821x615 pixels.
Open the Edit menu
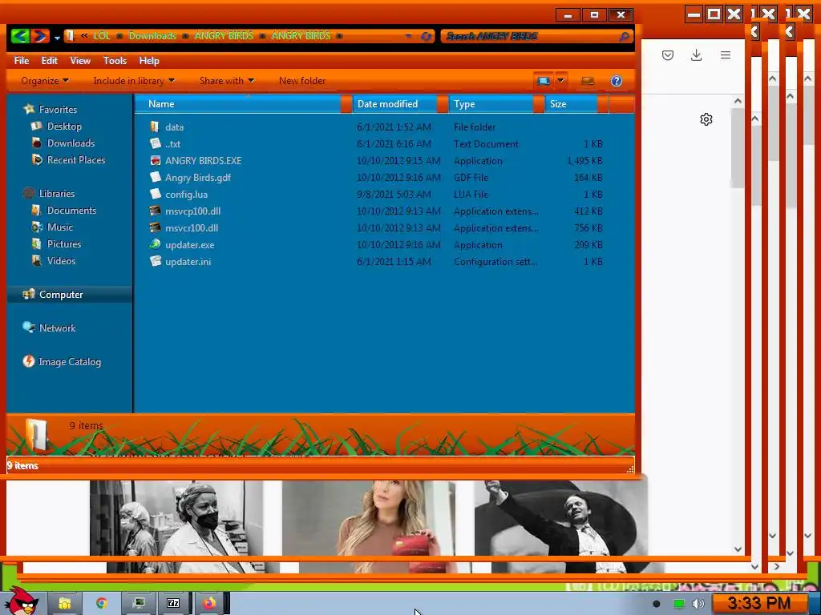click(49, 61)
